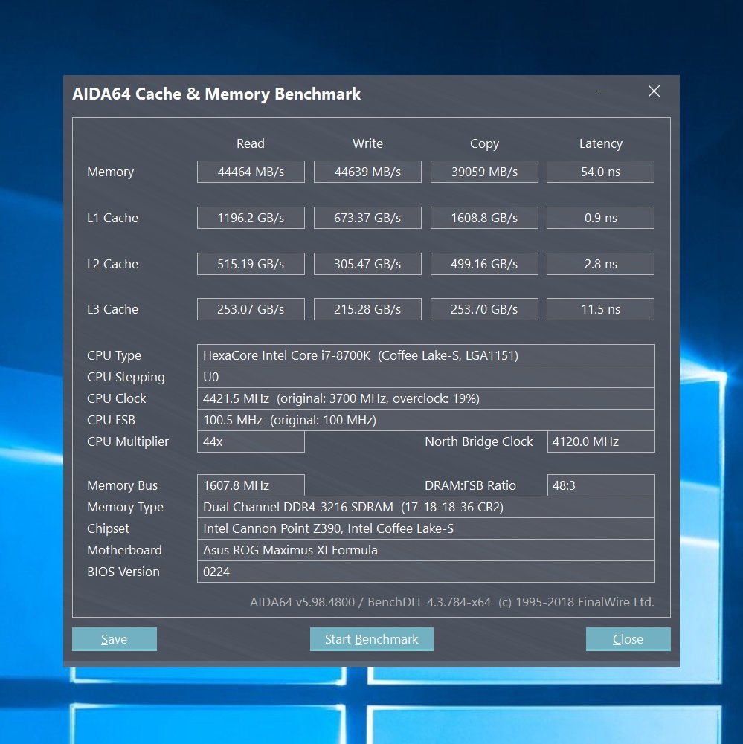Click Memory Type Dual Channel DDR4-3216 field
Image resolution: width=743 pixels, height=744 pixels.
click(x=426, y=507)
